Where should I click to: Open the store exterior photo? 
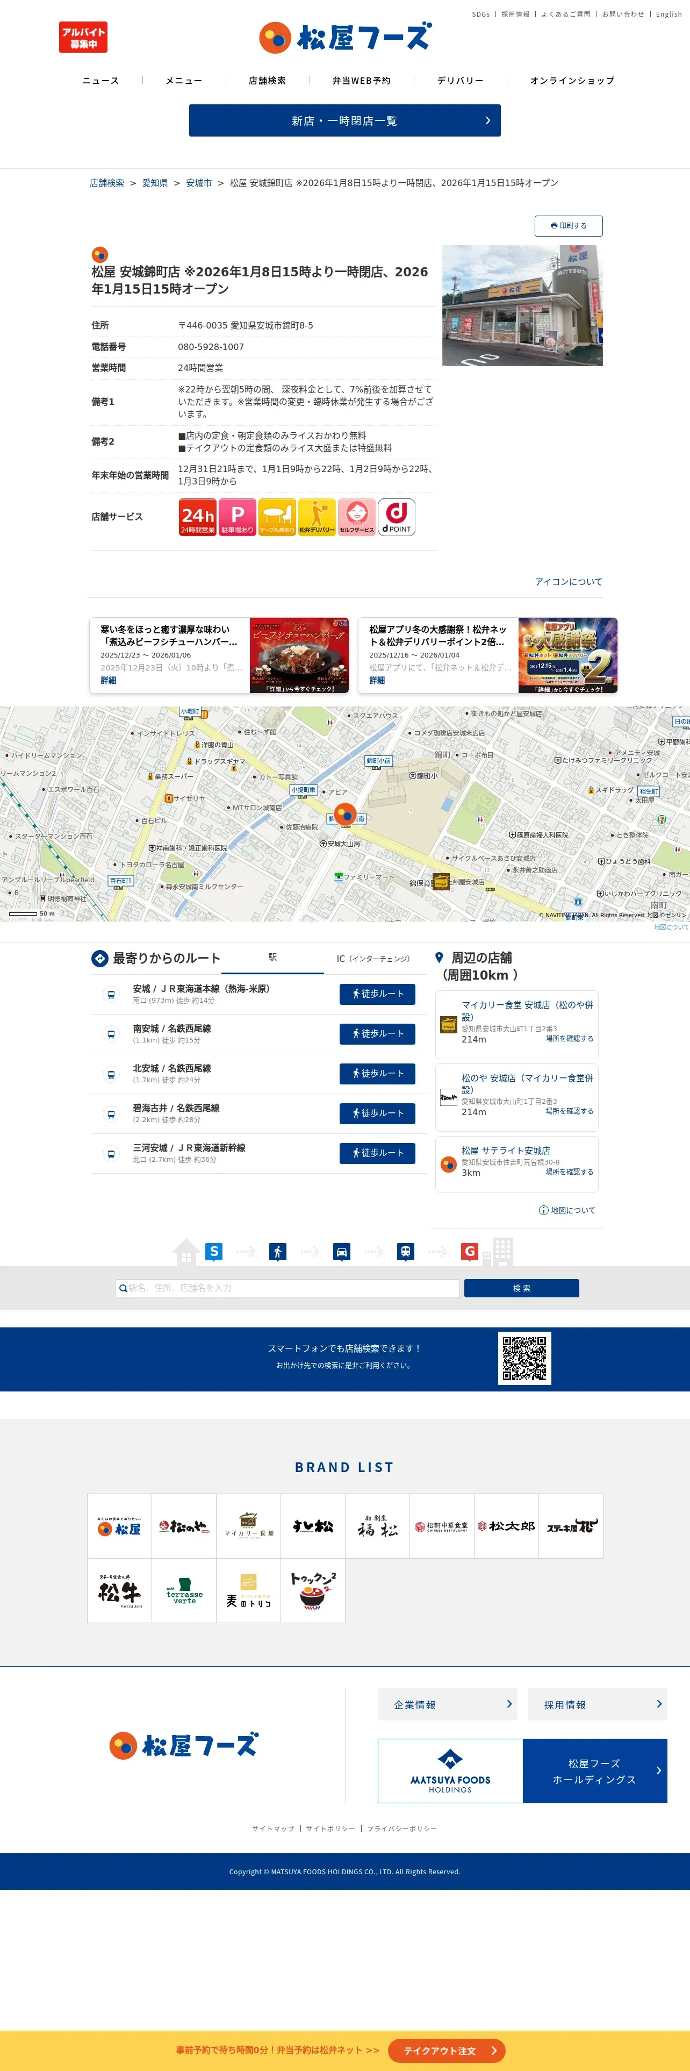523,305
